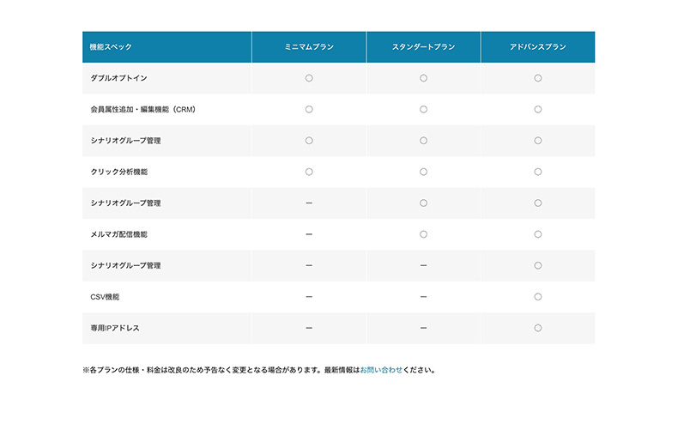
Task: Click クリック分析機能 circle under ミニマムプラン
Action: (x=309, y=172)
